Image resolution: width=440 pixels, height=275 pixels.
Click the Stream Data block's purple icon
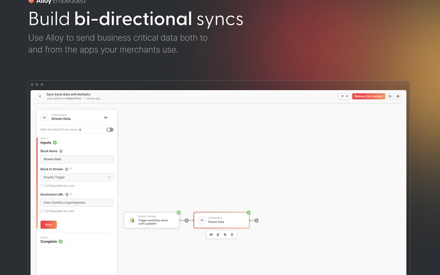(x=202, y=221)
